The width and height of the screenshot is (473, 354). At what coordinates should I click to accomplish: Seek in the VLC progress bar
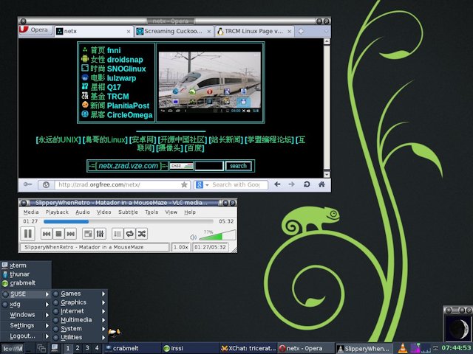128,221
